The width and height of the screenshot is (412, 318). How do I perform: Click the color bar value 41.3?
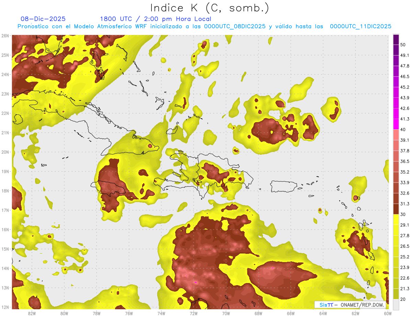(x=404, y=119)
